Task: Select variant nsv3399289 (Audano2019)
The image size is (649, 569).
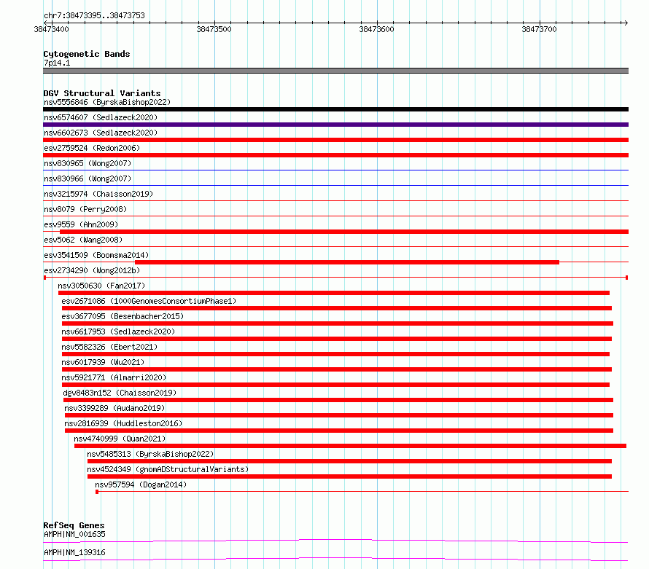Action: [x=114, y=408]
